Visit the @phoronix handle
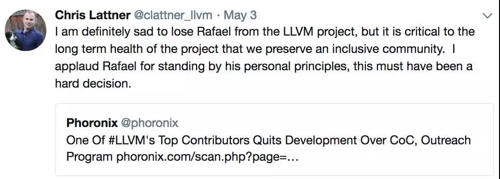Image resolution: width=500 pixels, height=179 pixels. tap(150, 123)
